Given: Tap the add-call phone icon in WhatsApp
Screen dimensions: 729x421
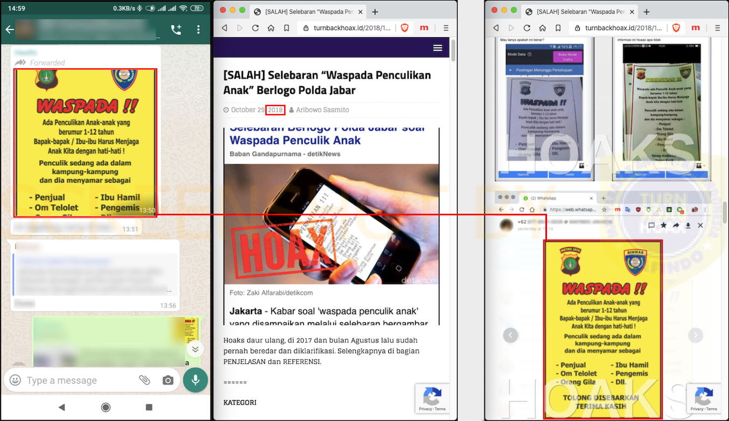Looking at the screenshot, I should click(x=176, y=30).
